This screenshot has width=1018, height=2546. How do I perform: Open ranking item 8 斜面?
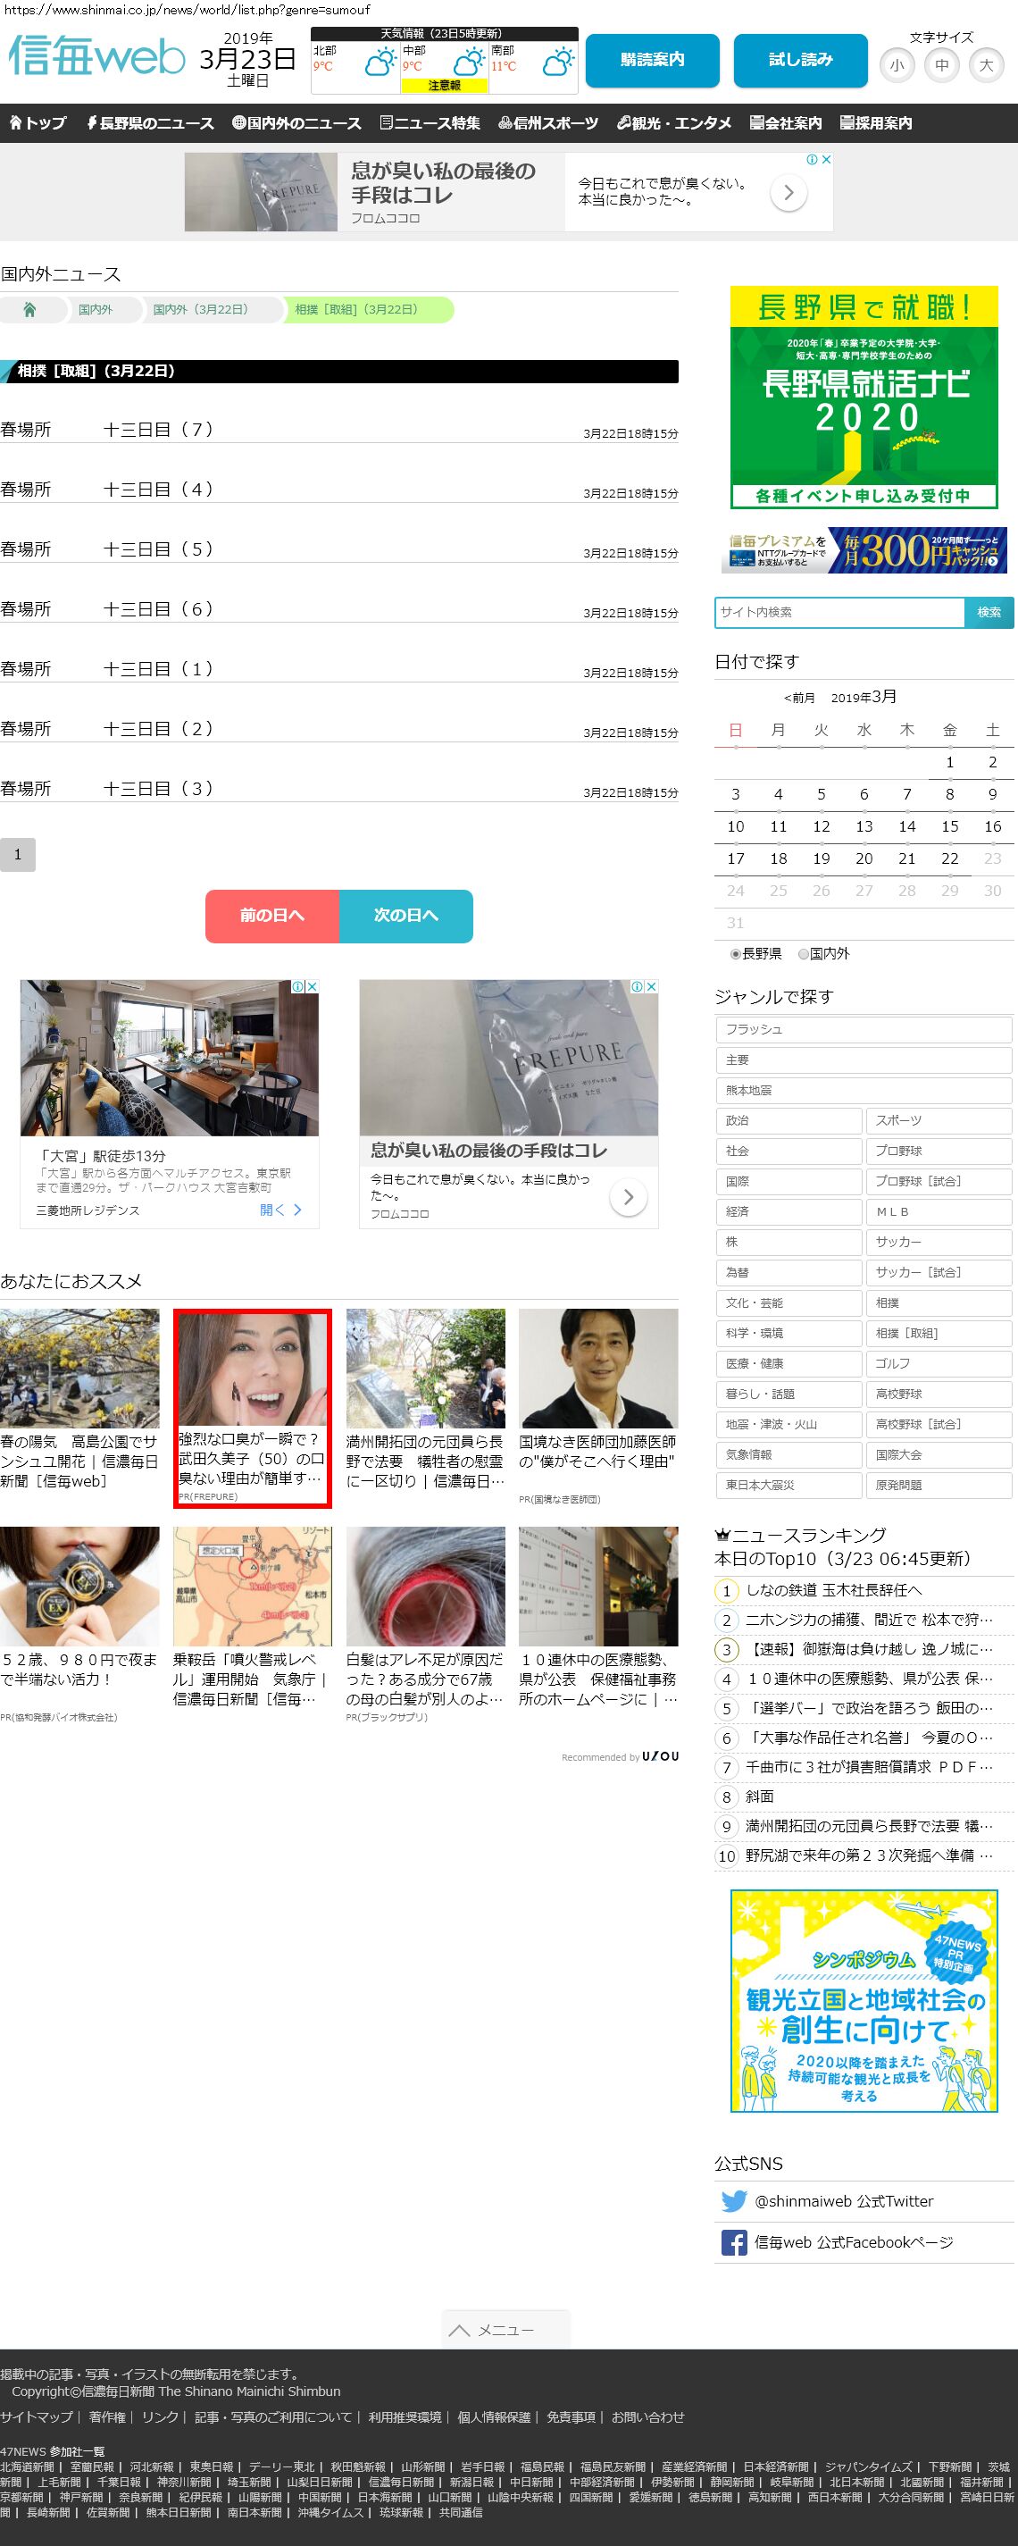click(x=759, y=1796)
